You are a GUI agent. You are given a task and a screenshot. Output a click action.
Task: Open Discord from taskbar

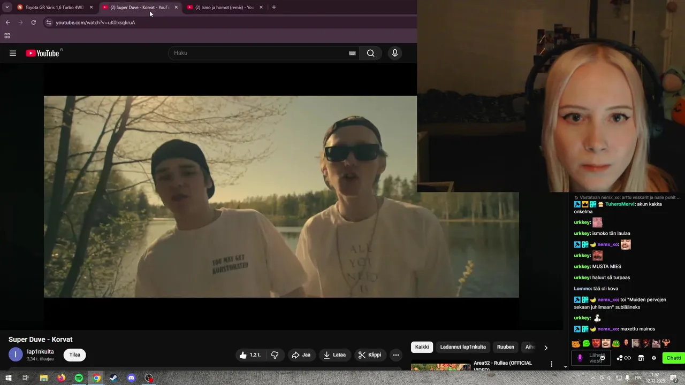pyautogui.click(x=131, y=378)
